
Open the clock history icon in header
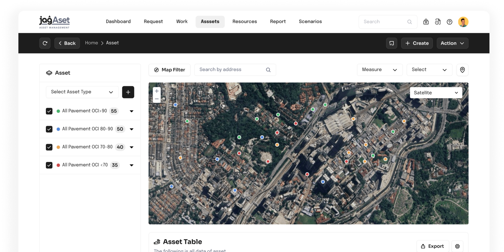click(x=438, y=22)
